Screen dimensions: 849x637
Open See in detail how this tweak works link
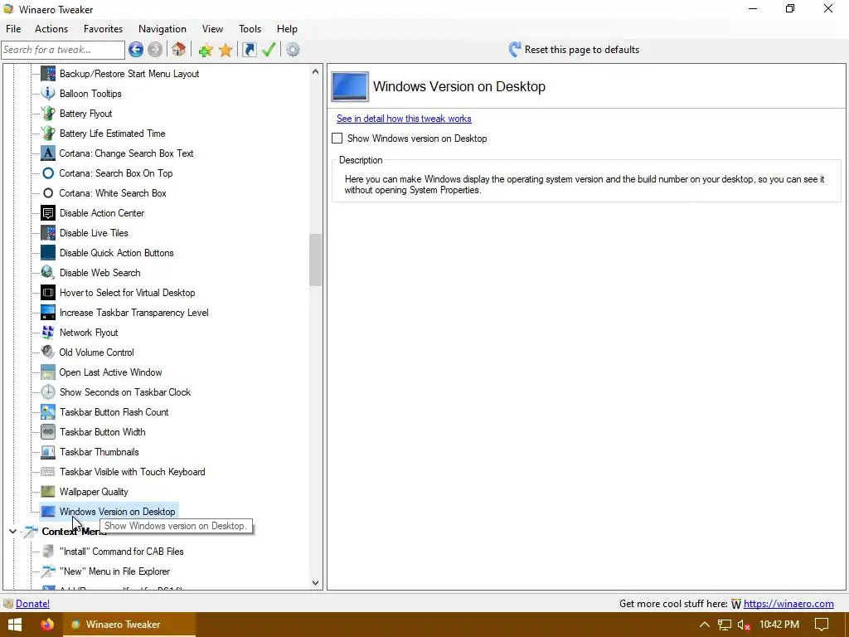[x=404, y=119]
